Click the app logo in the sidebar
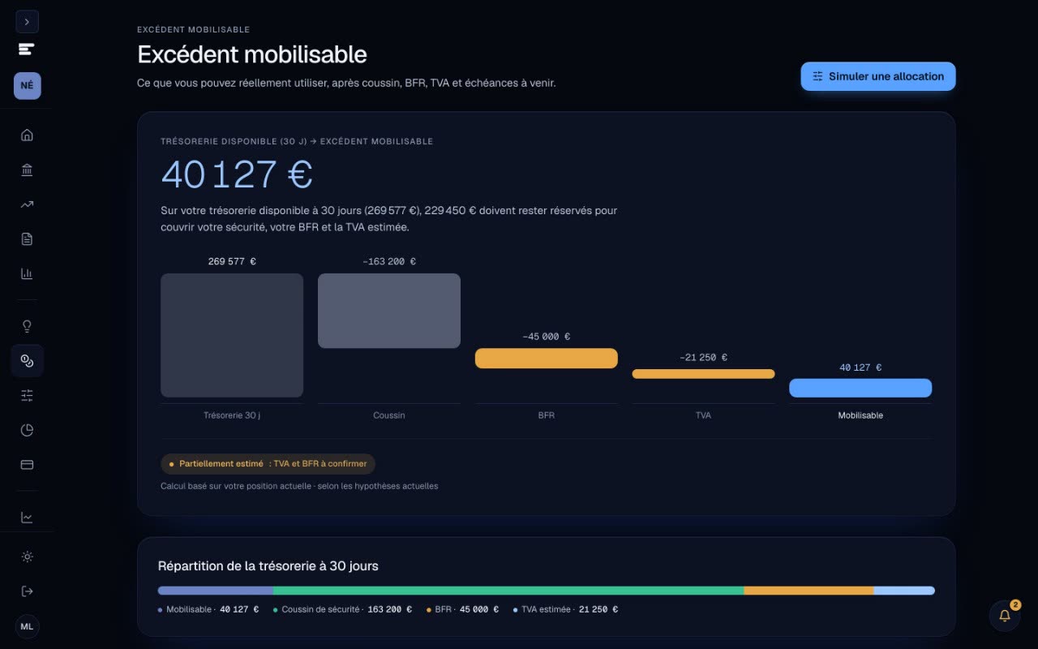1038x649 pixels. point(27,49)
